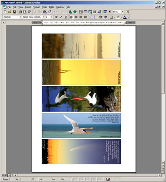
Task: Run spelling and grammar check
Action: [x=30, y=12]
